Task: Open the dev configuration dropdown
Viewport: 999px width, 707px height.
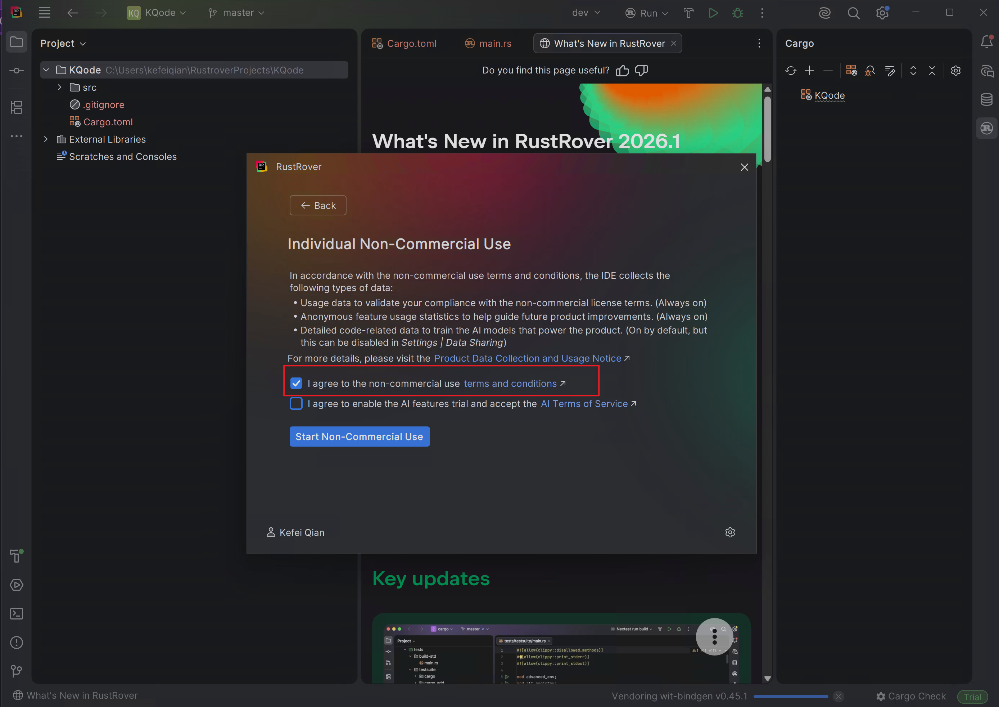Action: (586, 13)
